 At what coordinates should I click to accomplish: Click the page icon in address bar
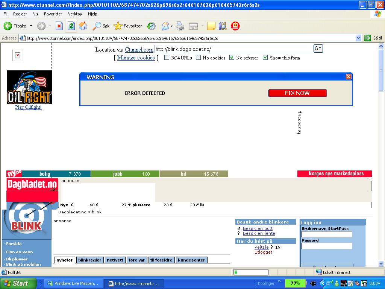point(22,38)
